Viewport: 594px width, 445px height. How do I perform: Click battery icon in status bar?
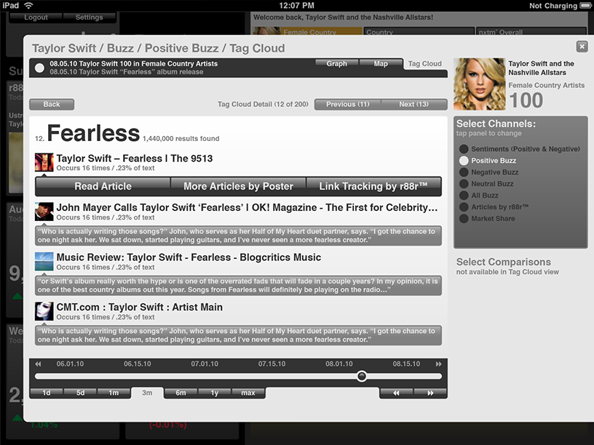click(x=586, y=5)
